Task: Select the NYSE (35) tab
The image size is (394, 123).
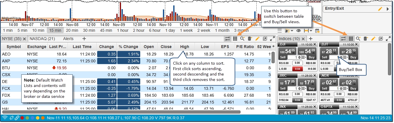Action: click(12, 39)
